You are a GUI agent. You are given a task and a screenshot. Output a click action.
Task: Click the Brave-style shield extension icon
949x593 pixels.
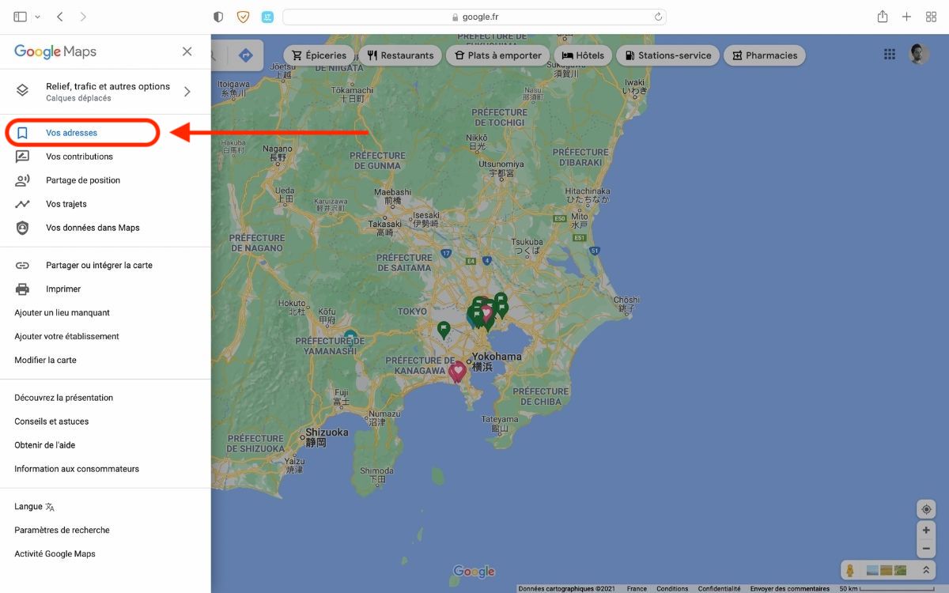tap(243, 17)
